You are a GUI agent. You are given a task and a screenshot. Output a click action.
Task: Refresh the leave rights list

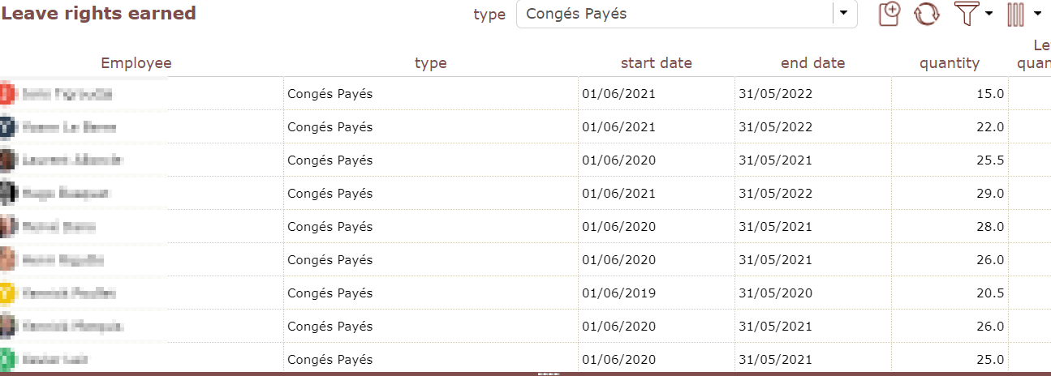point(926,14)
